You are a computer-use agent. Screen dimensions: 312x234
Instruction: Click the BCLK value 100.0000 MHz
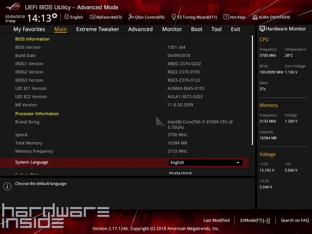click(x=271, y=72)
